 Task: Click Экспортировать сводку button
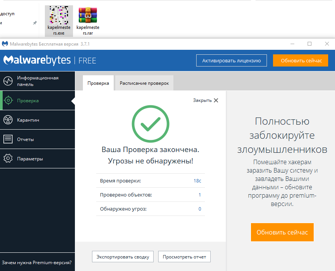coord(123,257)
